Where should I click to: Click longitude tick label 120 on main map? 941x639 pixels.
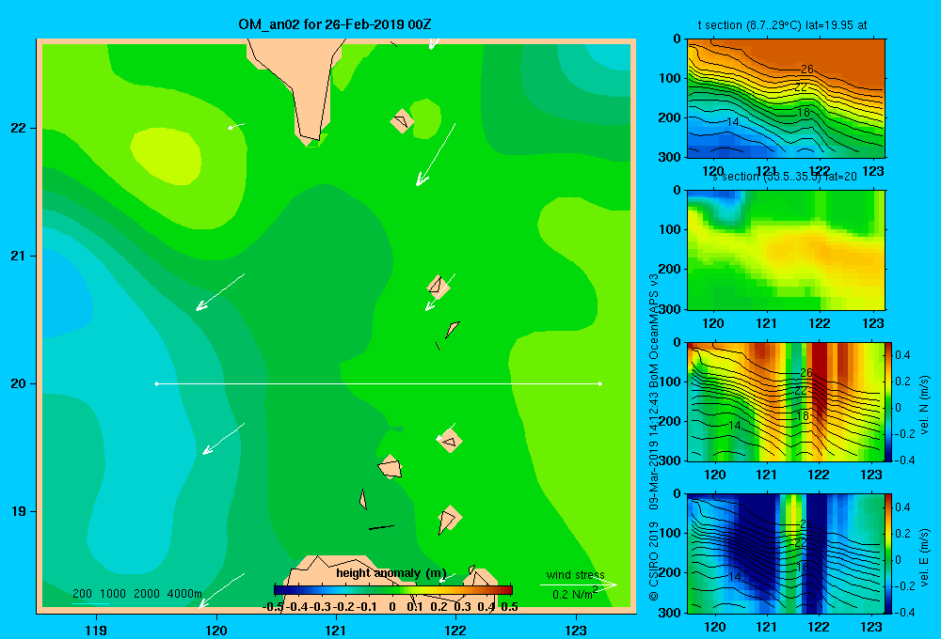216,630
